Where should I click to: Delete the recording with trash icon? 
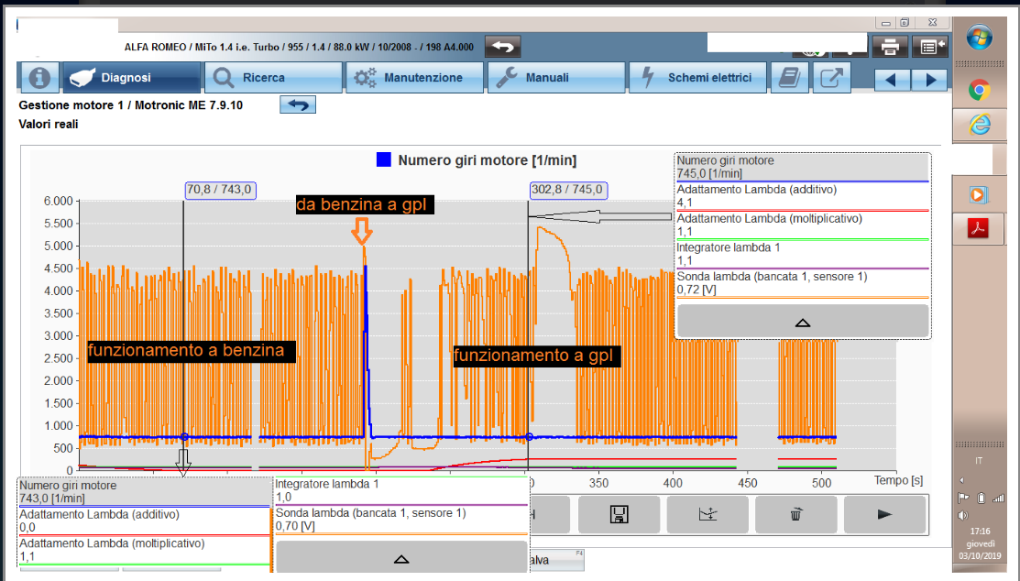795,515
